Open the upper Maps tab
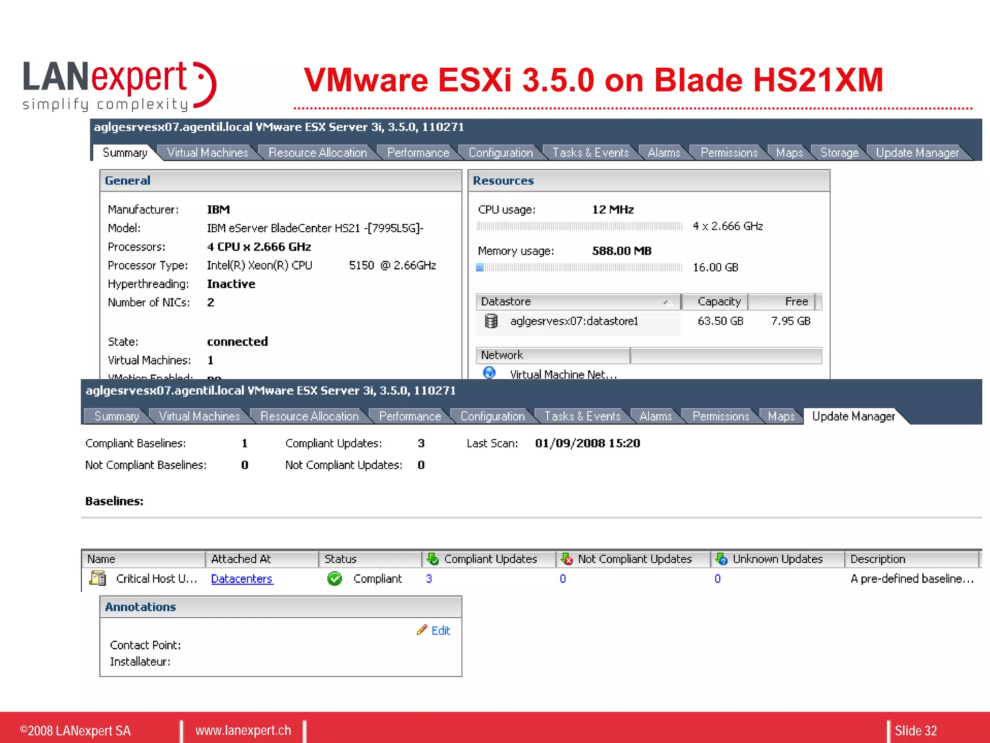 pos(789,153)
